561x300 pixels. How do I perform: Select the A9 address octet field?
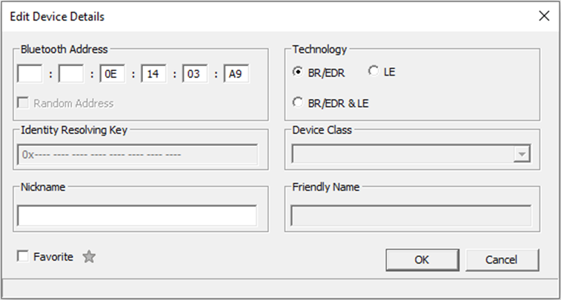point(236,74)
